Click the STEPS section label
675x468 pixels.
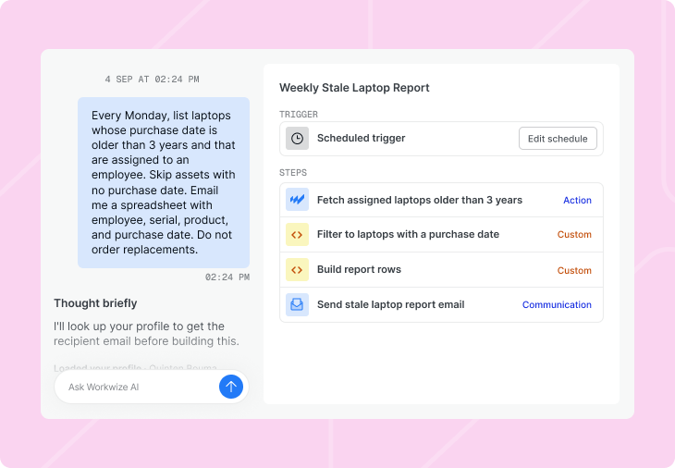pos(293,173)
